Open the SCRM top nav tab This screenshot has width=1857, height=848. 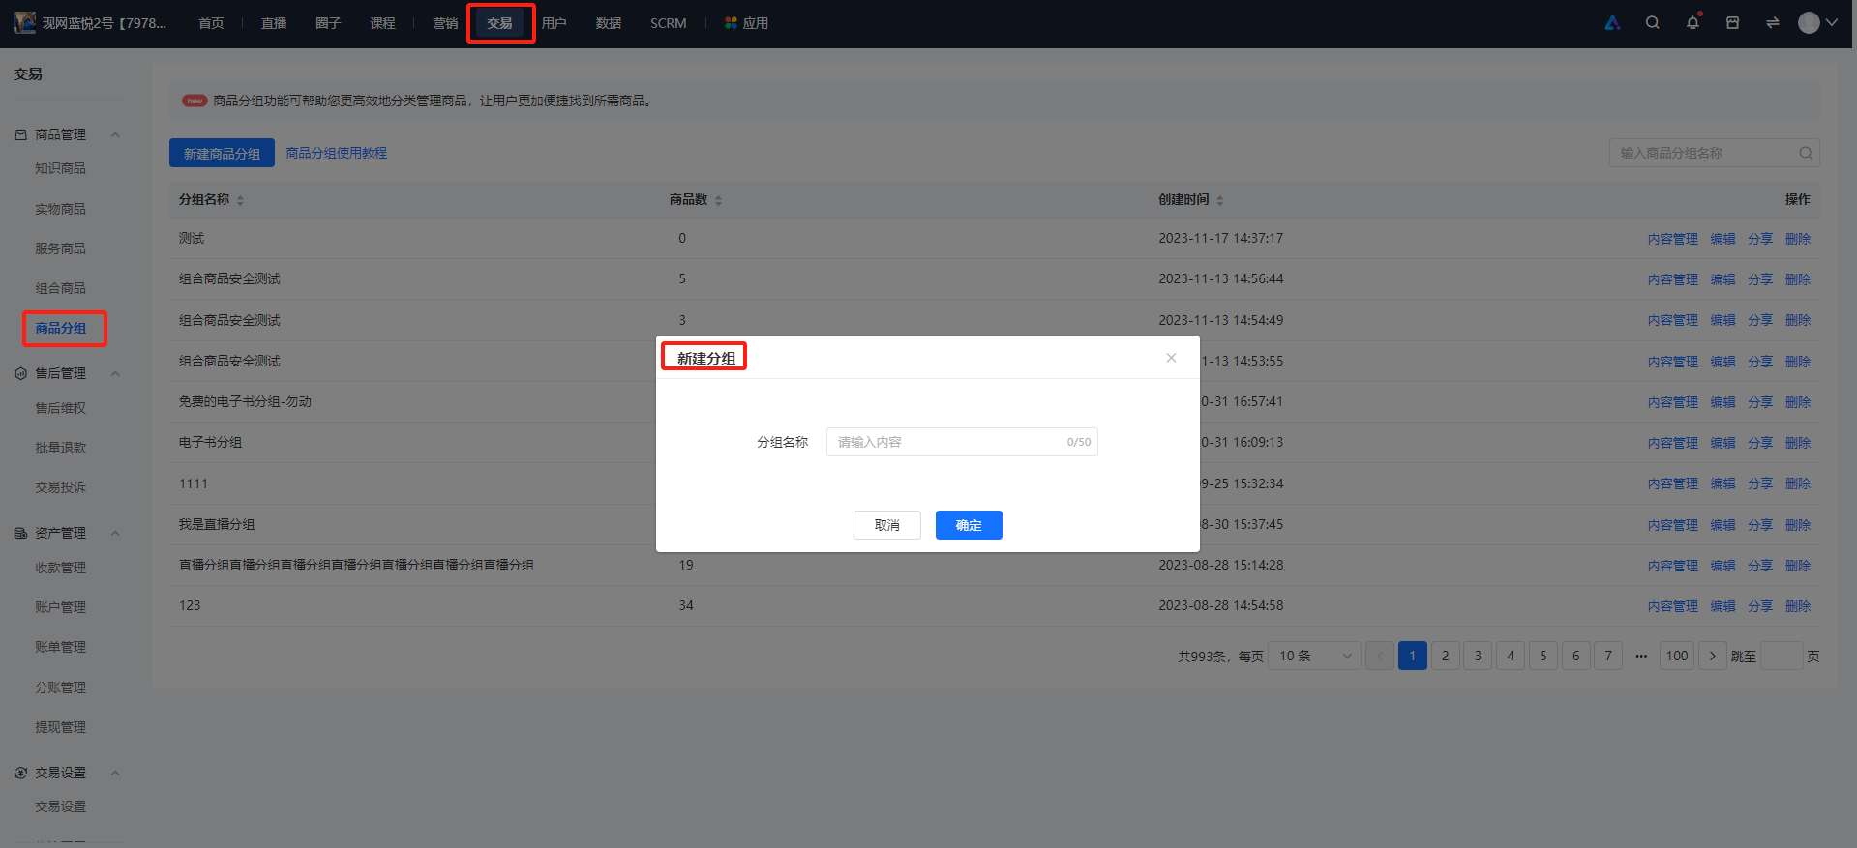(x=668, y=23)
